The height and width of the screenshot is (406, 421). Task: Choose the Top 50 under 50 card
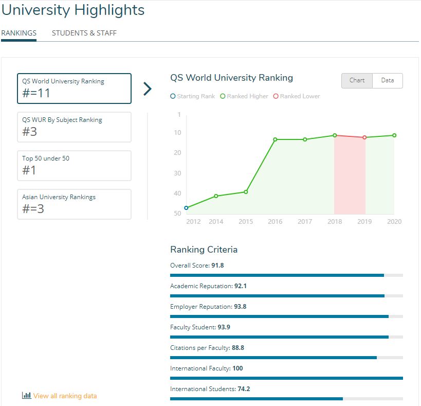tap(74, 166)
